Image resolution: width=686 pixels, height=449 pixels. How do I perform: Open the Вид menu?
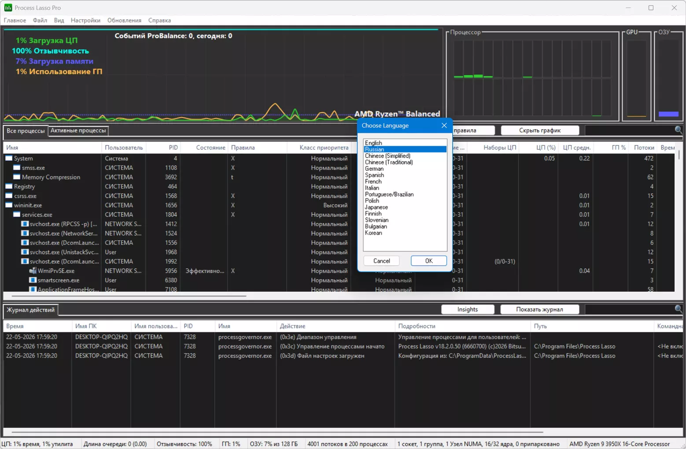pos(59,20)
